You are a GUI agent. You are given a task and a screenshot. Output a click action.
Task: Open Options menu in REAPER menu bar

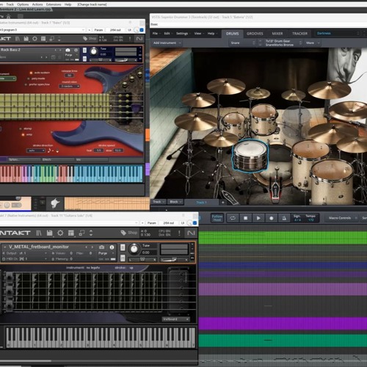click(x=23, y=4)
